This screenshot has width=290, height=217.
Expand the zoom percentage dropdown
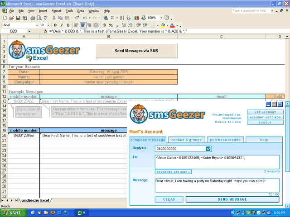click(161, 18)
